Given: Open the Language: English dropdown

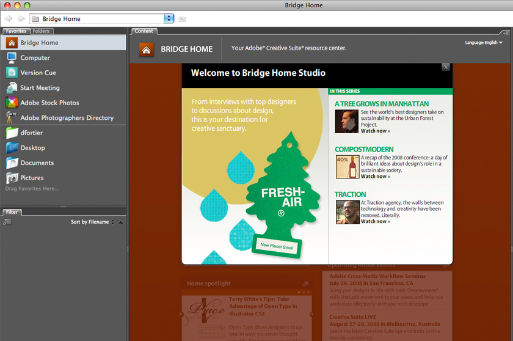Looking at the screenshot, I should point(484,43).
